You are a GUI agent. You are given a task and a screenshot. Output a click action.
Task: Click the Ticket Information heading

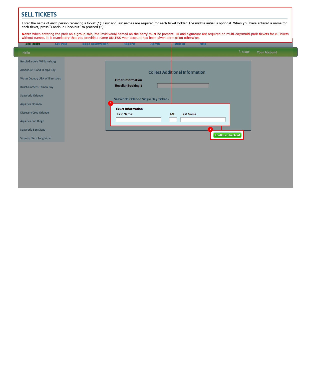click(x=129, y=109)
